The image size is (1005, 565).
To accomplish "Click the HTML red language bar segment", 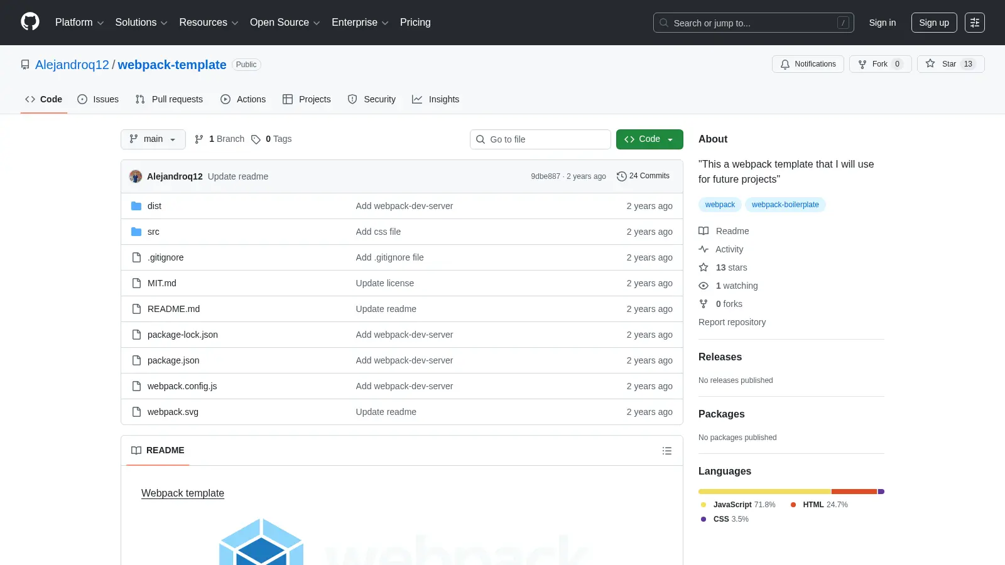I will coord(854,492).
